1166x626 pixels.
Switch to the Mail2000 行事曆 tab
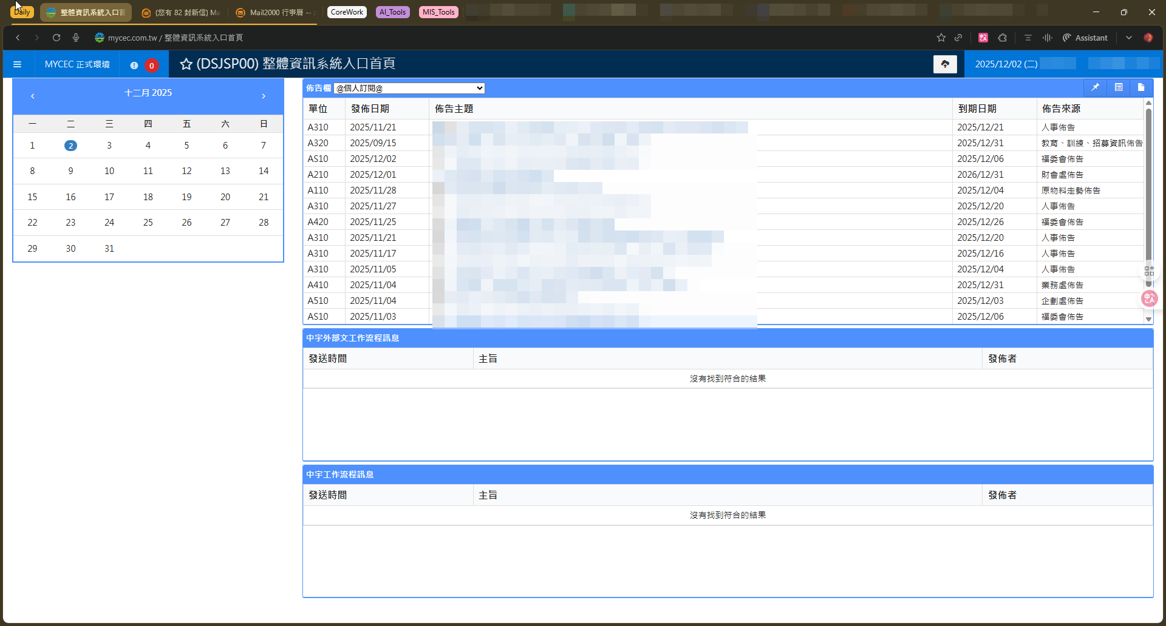point(276,12)
